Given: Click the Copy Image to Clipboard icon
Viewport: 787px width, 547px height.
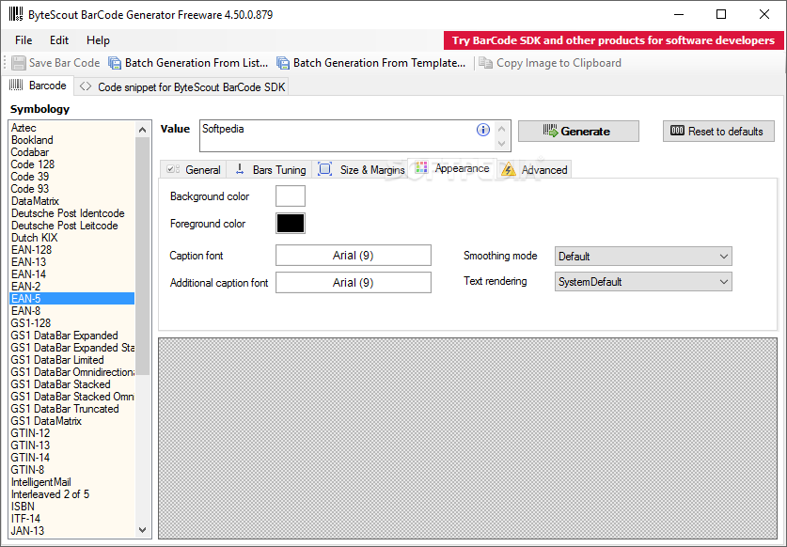Looking at the screenshot, I should point(485,63).
